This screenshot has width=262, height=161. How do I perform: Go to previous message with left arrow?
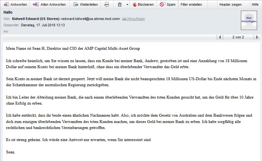tap(219, 37)
